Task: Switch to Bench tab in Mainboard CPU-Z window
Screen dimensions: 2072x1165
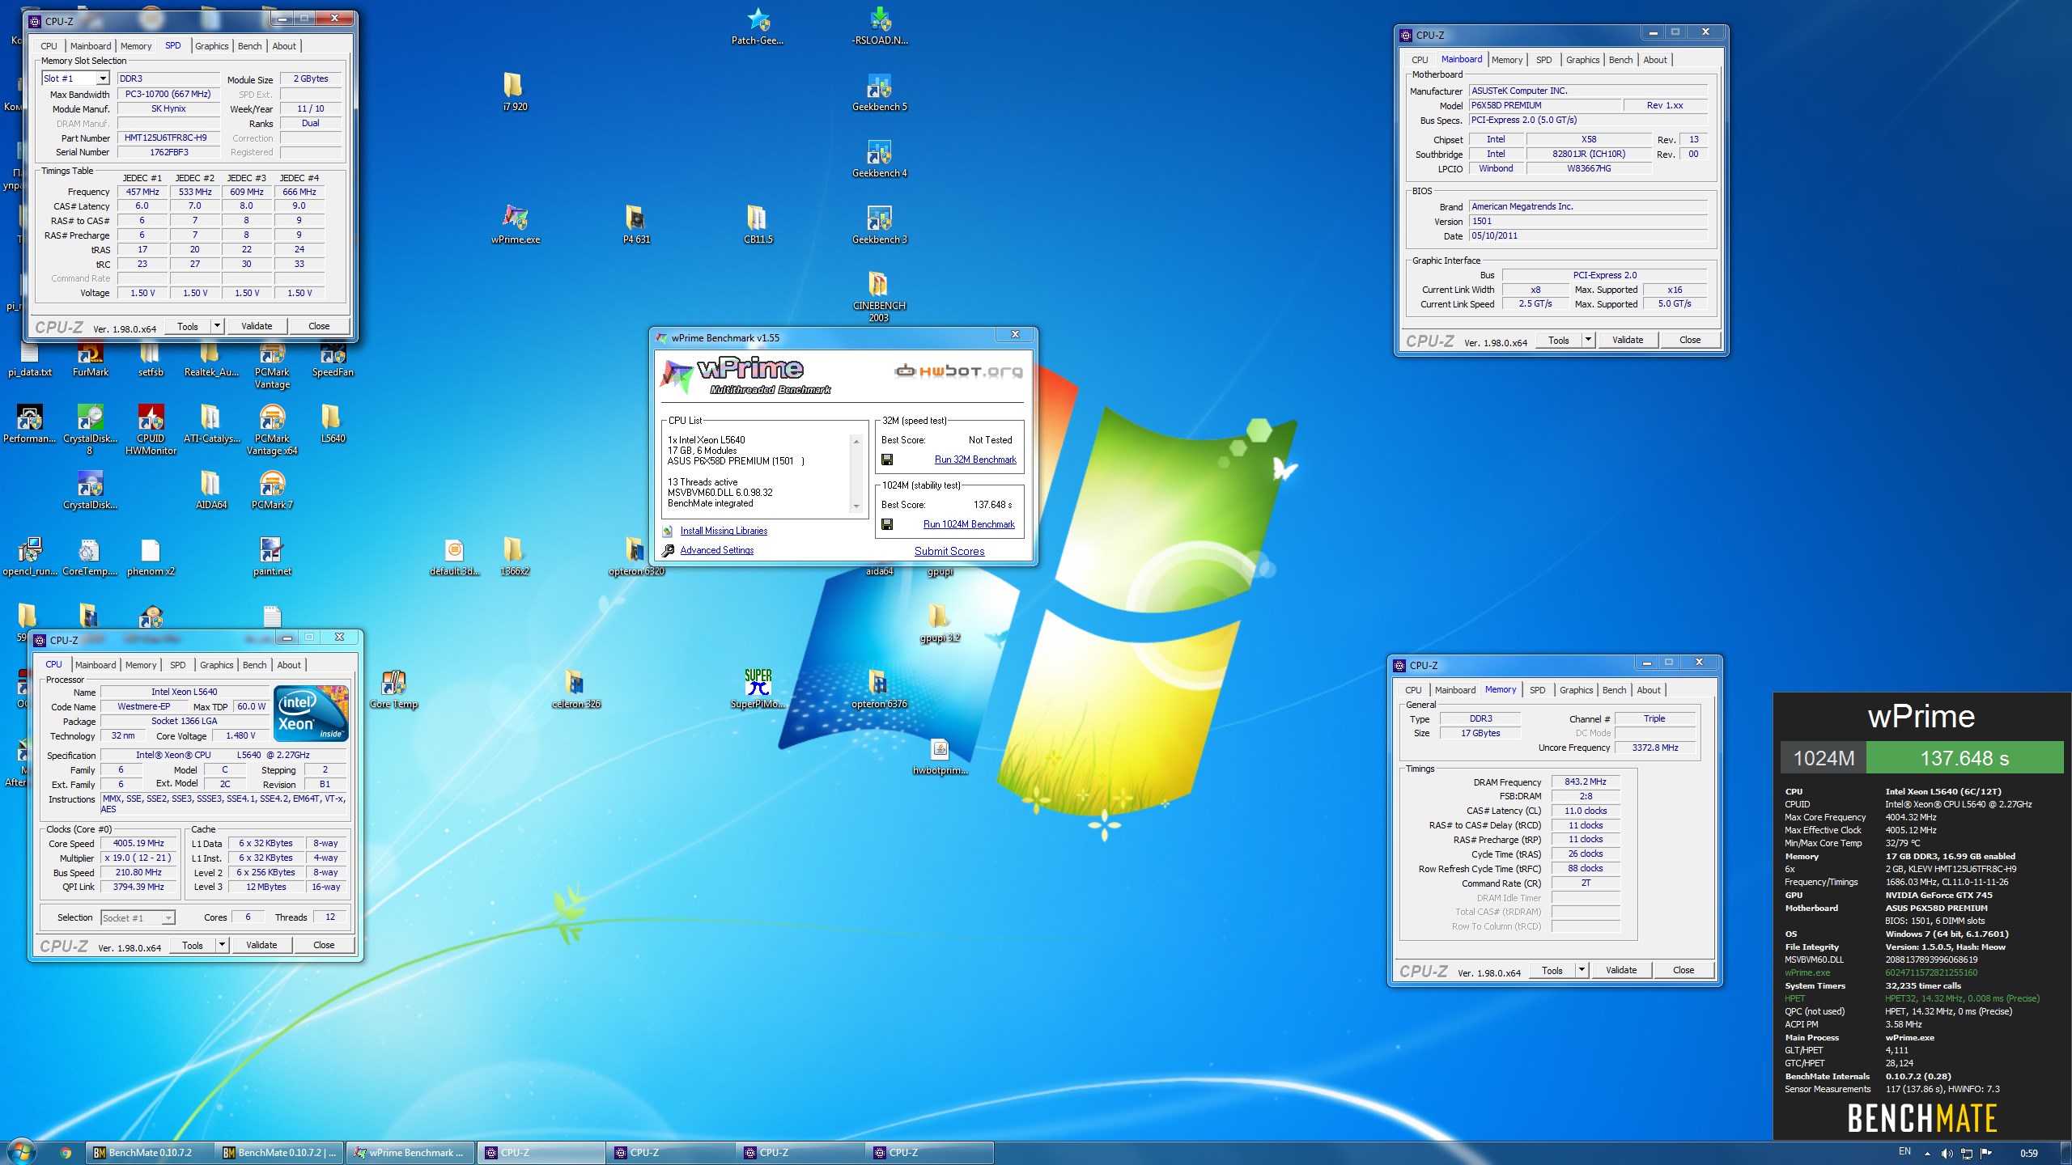Action: click(x=1620, y=60)
